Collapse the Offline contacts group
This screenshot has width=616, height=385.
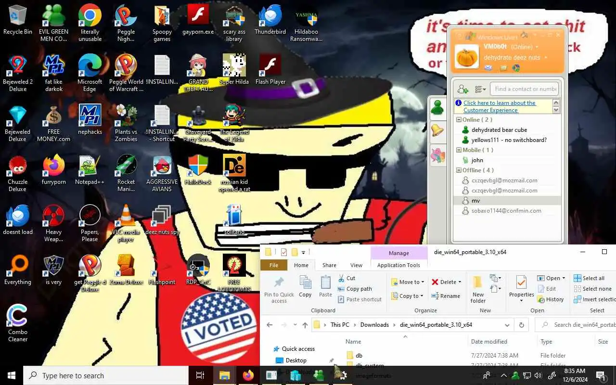pyautogui.click(x=459, y=170)
